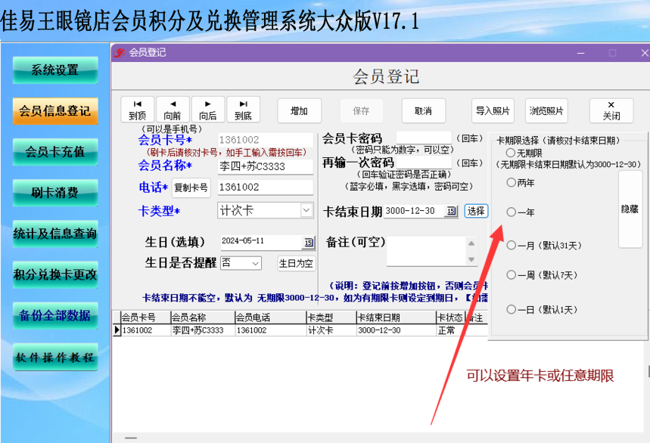This screenshot has width=650, height=443.
Task: Go to first record with 到顶
Action: [138, 110]
